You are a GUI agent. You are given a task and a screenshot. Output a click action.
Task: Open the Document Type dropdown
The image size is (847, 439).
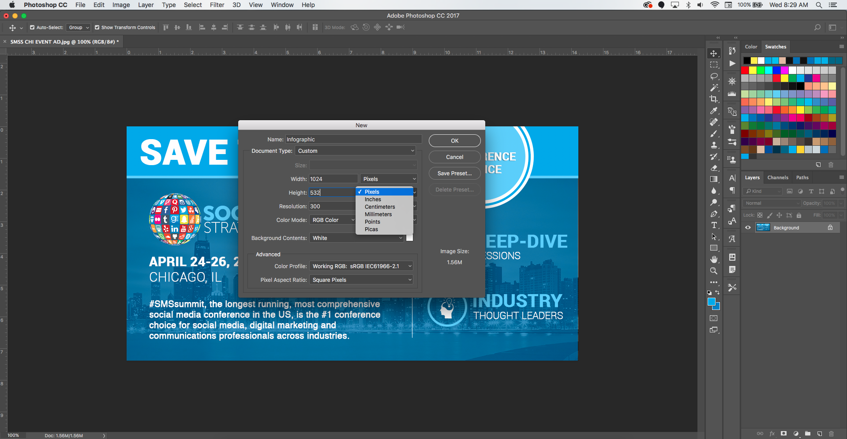pyautogui.click(x=356, y=151)
